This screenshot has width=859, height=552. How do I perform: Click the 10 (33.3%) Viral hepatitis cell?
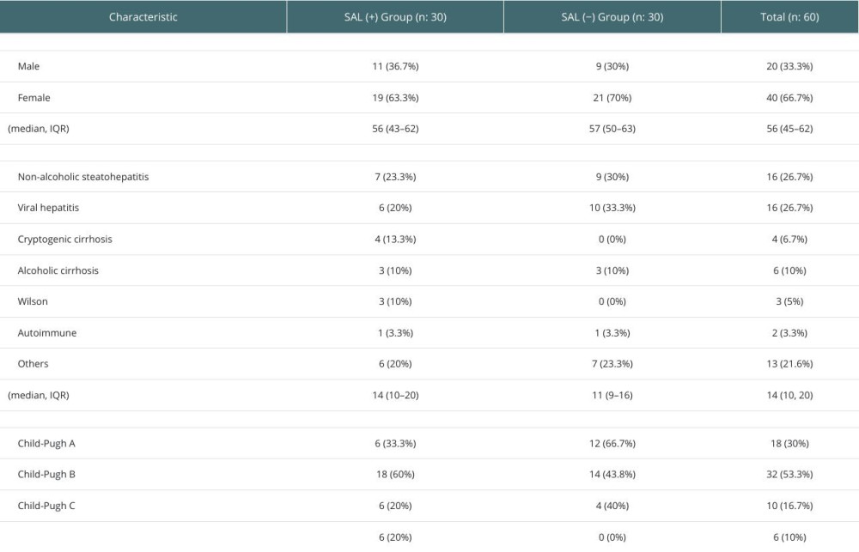tap(612, 208)
